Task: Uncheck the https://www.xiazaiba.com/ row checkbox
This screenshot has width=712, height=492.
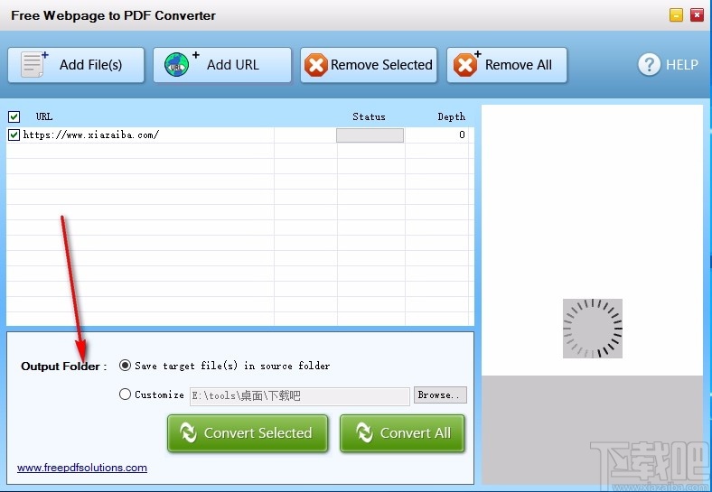Action: [x=14, y=135]
